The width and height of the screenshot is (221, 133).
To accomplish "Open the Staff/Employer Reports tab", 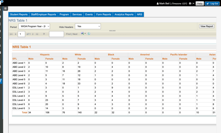I will pos(43,14).
